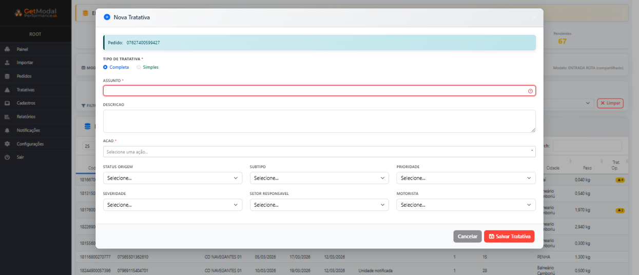Click the Importar upload icon
The height and width of the screenshot is (275, 639).
pos(7,63)
